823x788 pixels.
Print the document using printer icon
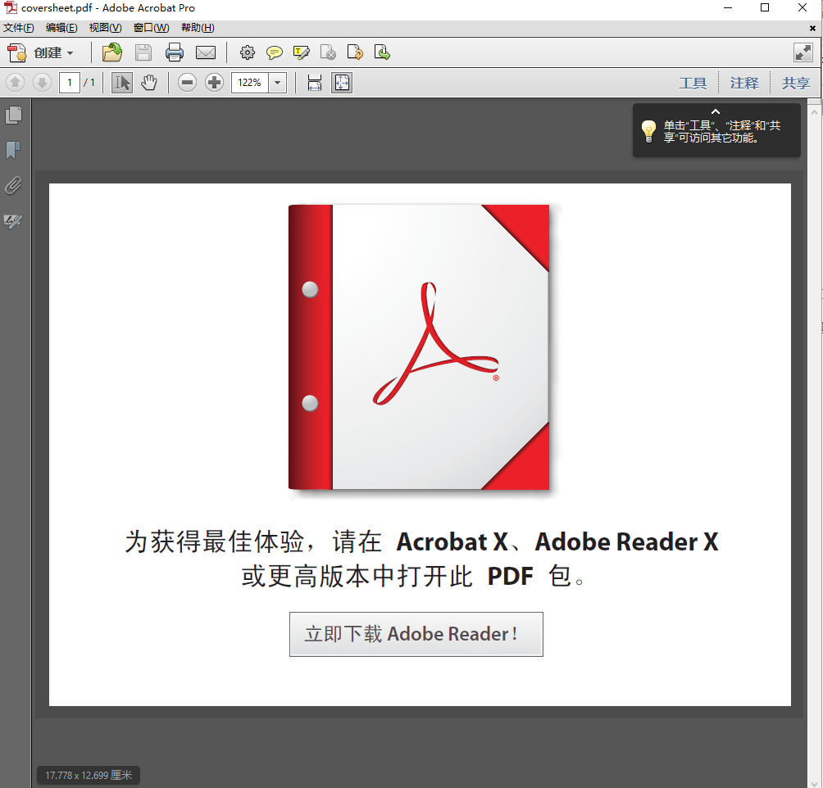175,52
